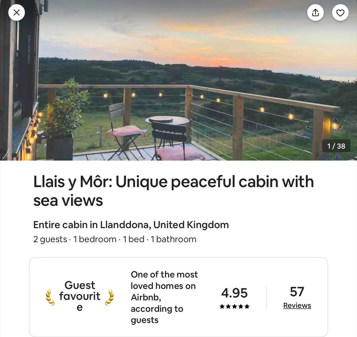Tap the five star rating icons
This screenshot has width=357, height=337.
point(234,306)
